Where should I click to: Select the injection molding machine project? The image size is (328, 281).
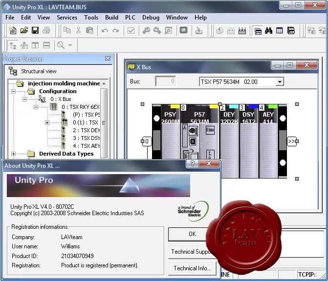[x=64, y=83]
